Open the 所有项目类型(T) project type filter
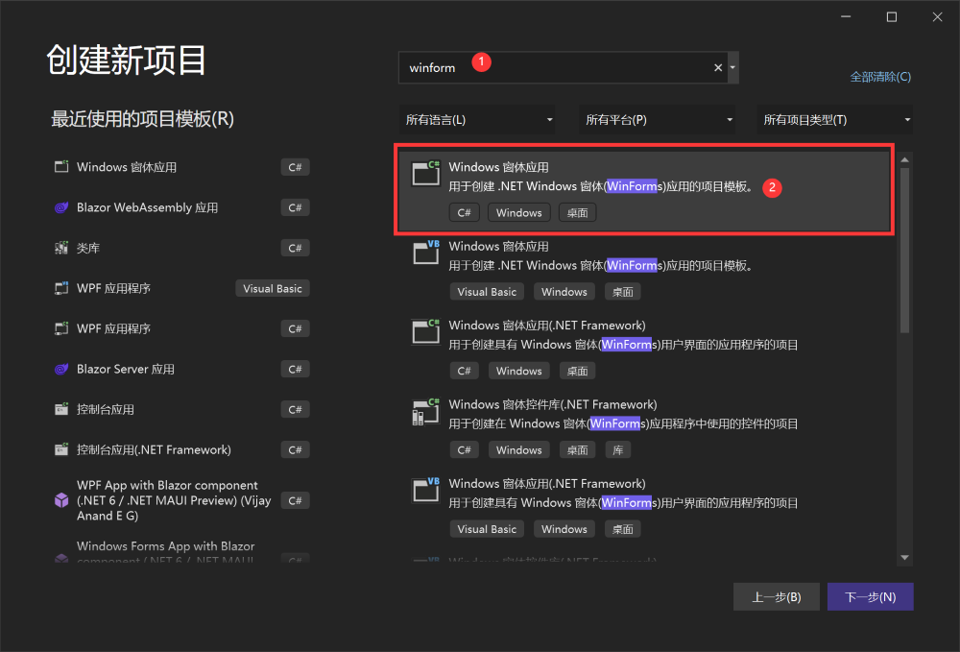The width and height of the screenshot is (960, 652). coord(835,119)
